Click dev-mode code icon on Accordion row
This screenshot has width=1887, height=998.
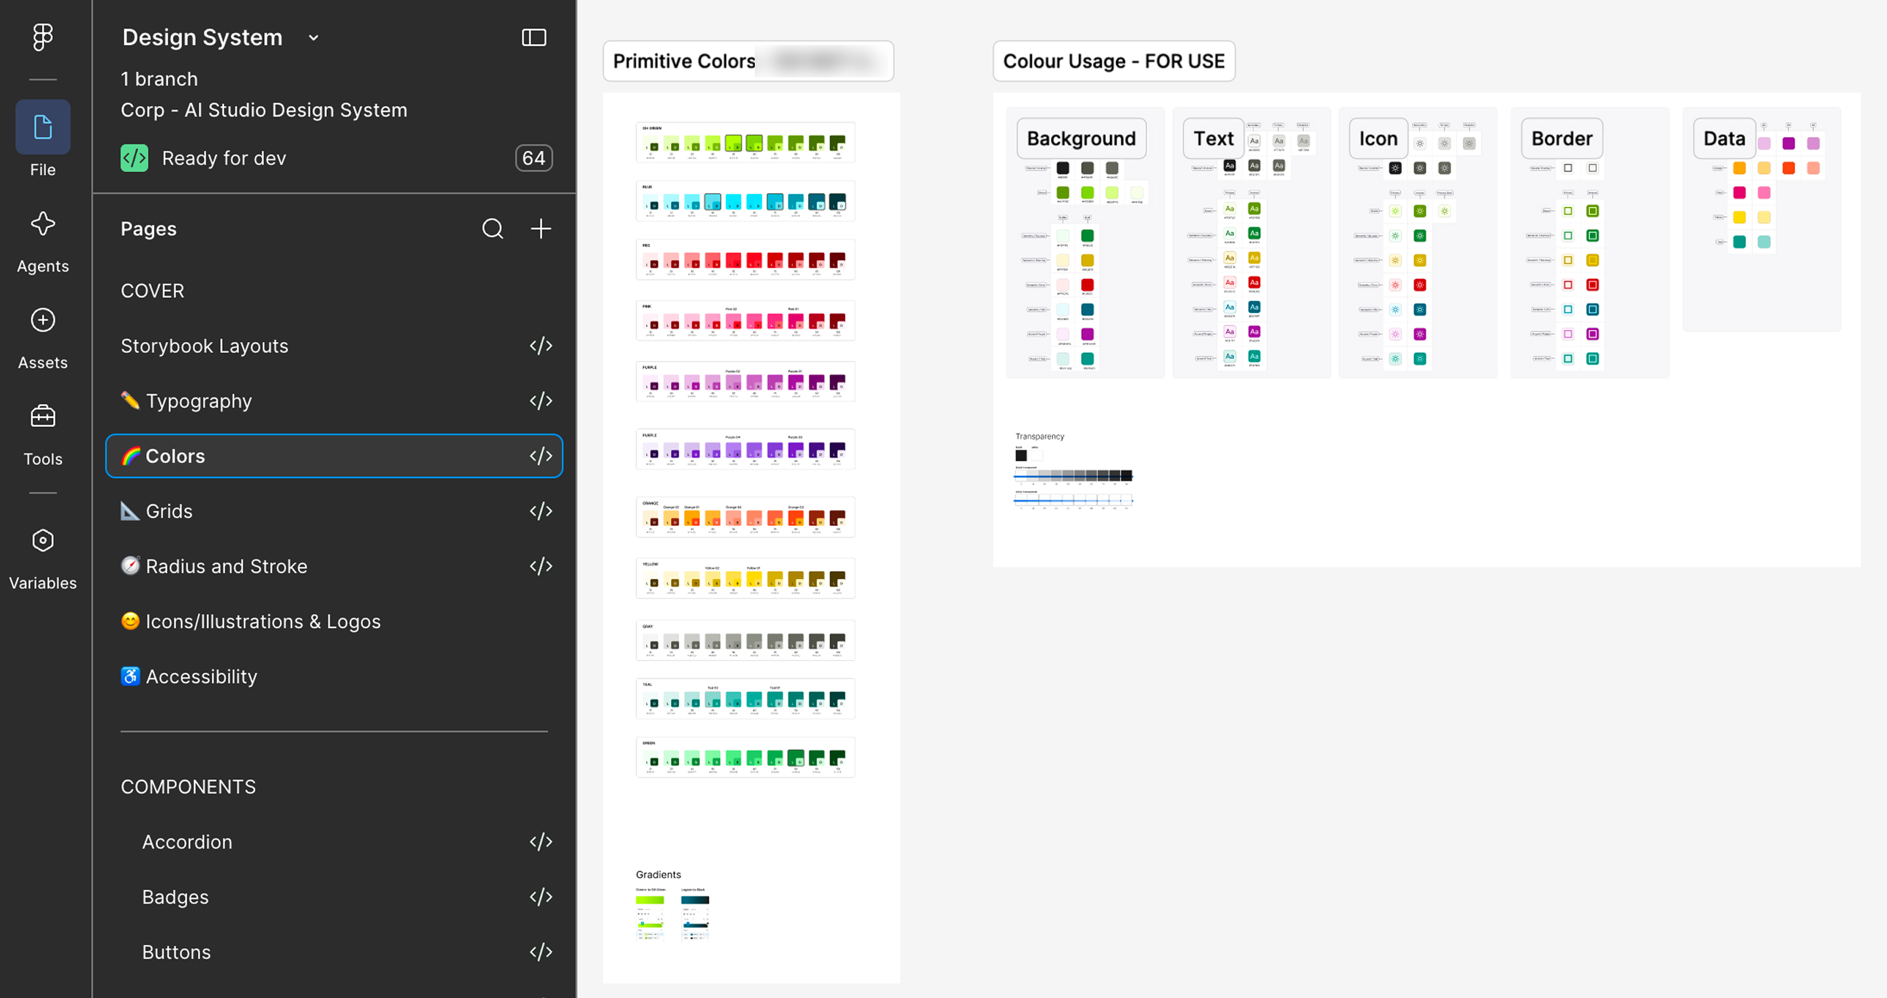tap(541, 841)
